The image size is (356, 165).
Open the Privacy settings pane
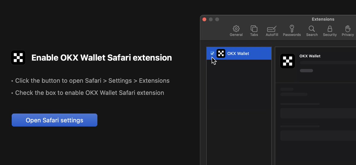click(348, 31)
